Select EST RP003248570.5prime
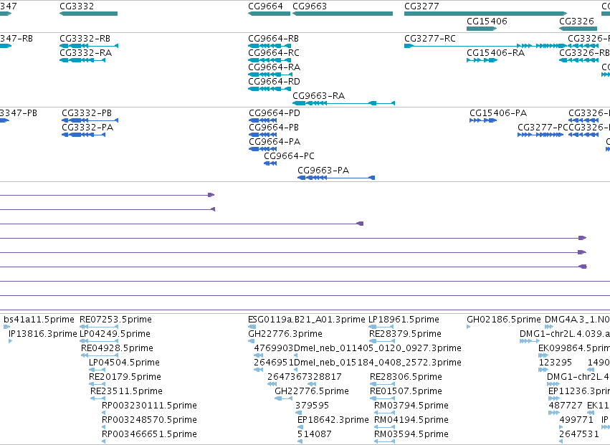The width and height of the screenshot is (610, 445). pyautogui.click(x=103, y=427)
